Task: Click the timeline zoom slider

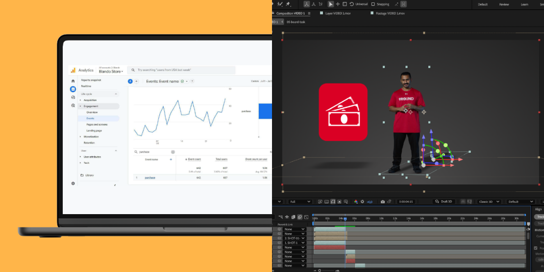Action: pos(320,270)
